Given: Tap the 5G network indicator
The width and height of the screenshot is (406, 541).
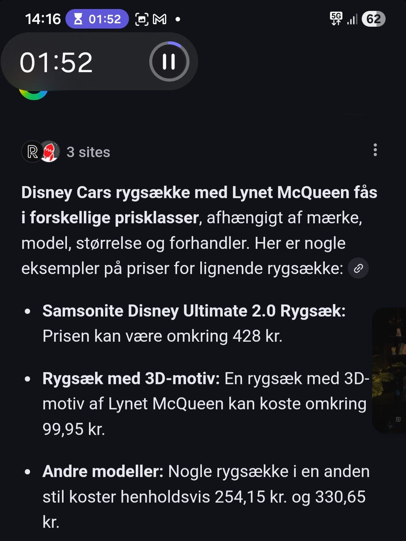Looking at the screenshot, I should (336, 18).
